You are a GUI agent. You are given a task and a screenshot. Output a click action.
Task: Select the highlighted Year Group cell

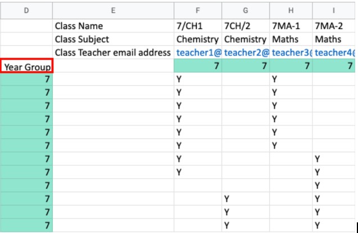pos(26,67)
